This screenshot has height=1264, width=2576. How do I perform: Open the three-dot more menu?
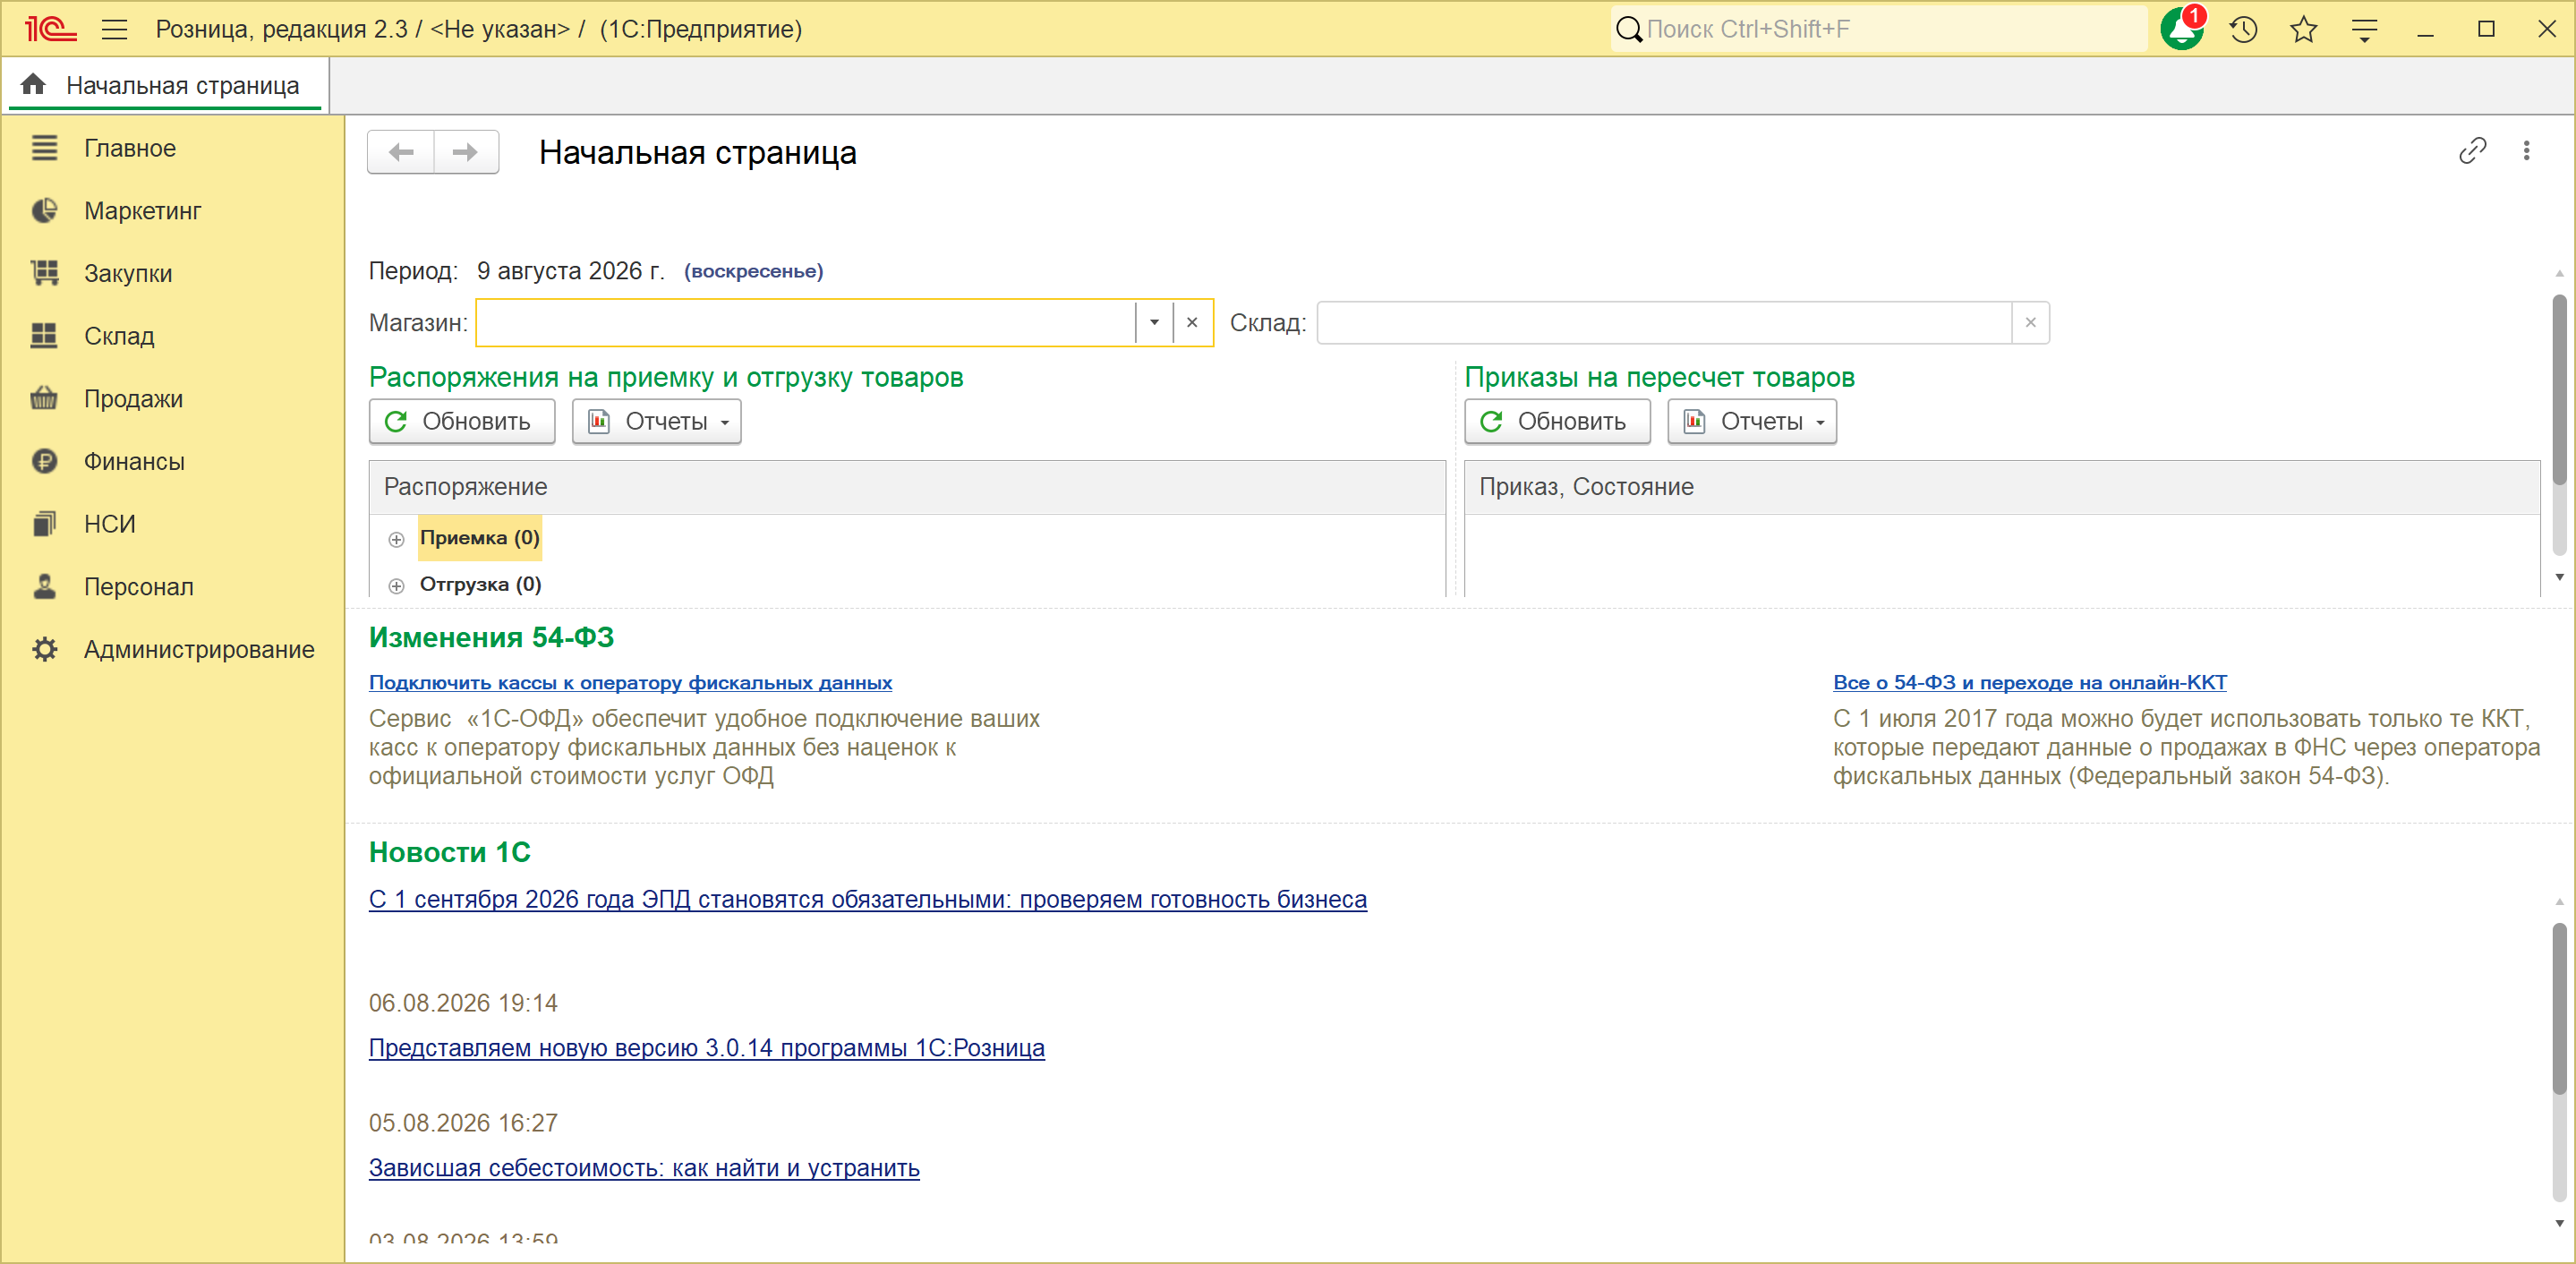(x=2526, y=151)
